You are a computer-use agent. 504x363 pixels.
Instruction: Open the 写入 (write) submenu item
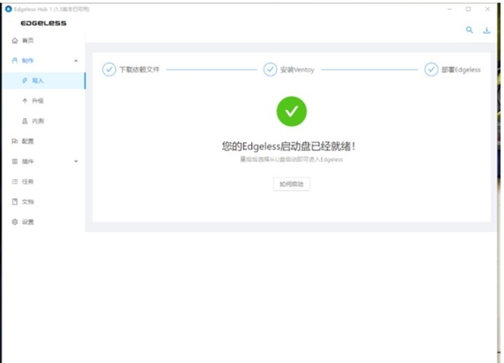click(x=43, y=81)
